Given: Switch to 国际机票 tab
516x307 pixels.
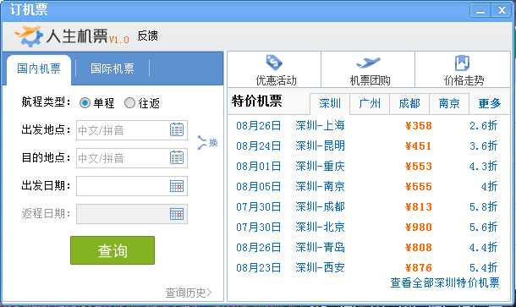Looking at the screenshot, I should [x=113, y=69].
